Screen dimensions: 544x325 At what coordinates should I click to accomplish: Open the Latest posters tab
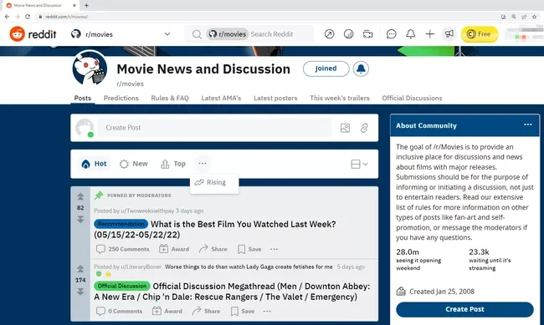tap(275, 98)
